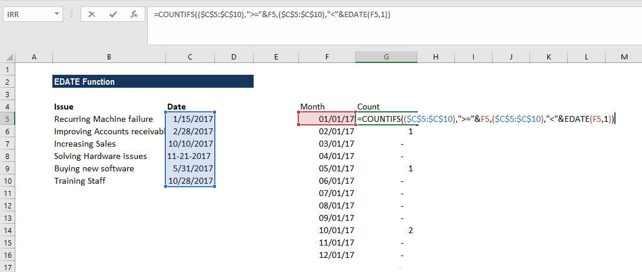Select column C header
The width and height of the screenshot is (642, 272).
(x=189, y=57)
